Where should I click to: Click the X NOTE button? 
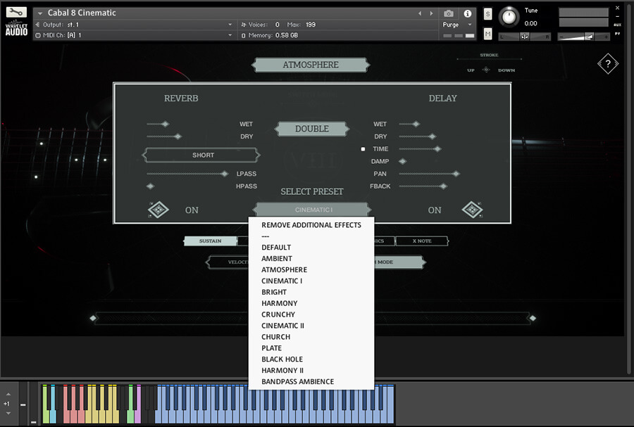tap(421, 241)
